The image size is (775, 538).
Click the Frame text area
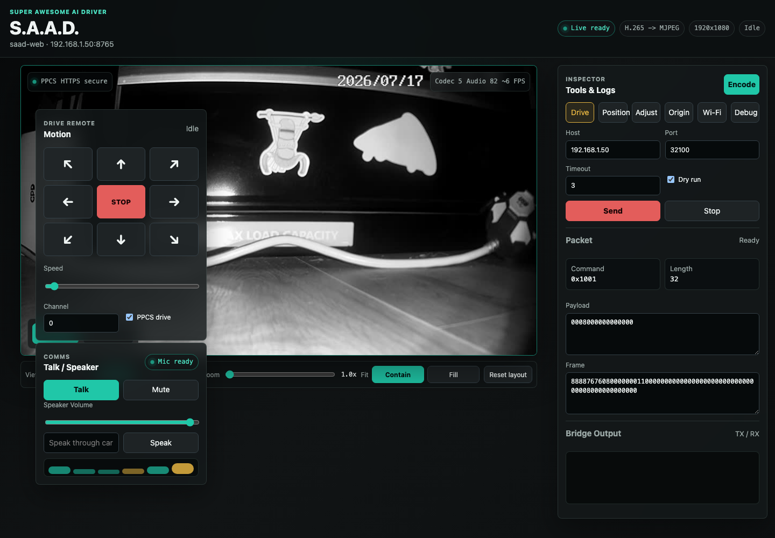click(x=663, y=393)
